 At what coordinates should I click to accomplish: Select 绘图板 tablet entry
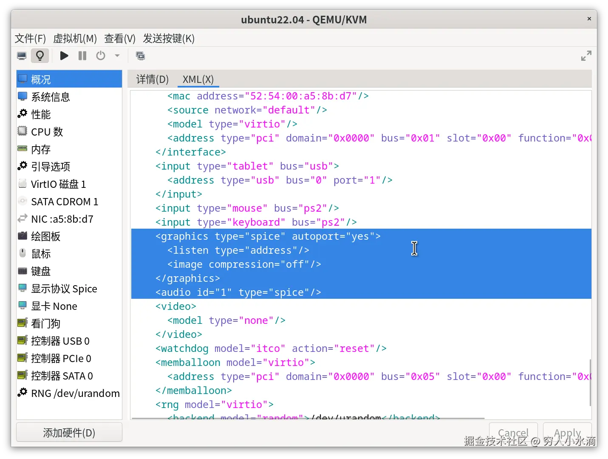click(x=69, y=236)
